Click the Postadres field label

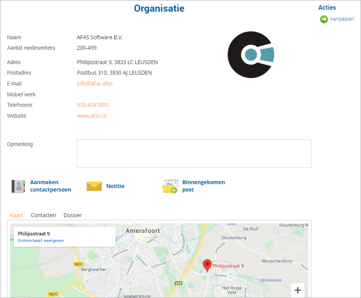point(19,73)
